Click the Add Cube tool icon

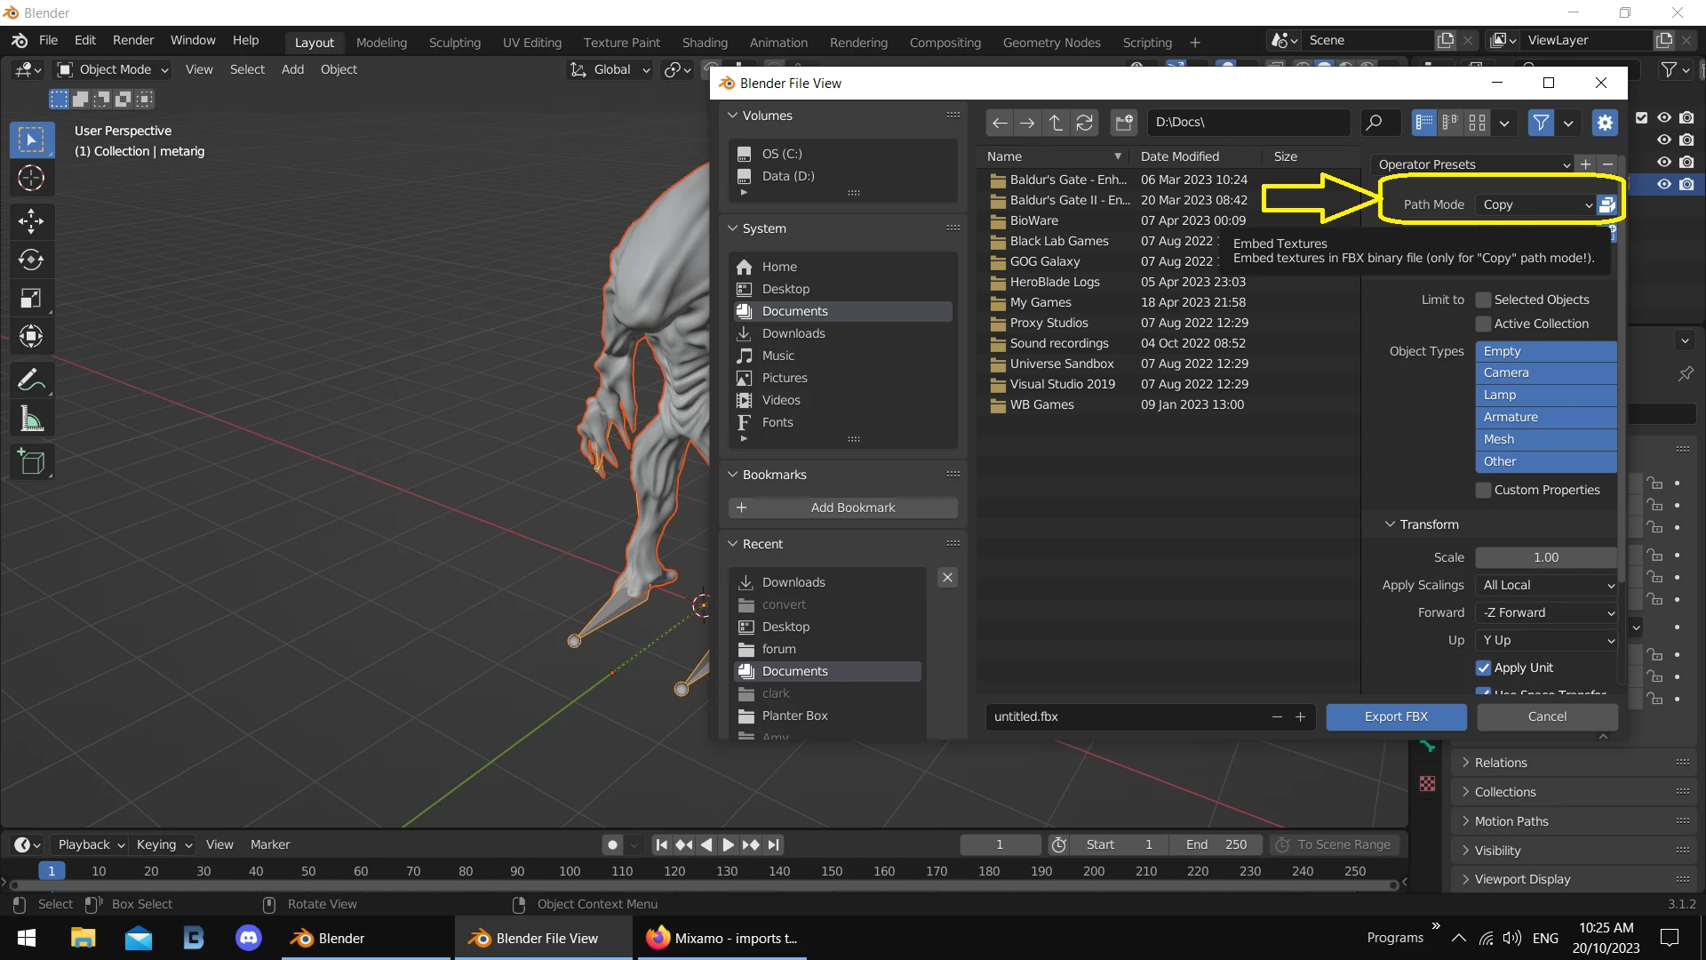[x=31, y=462]
